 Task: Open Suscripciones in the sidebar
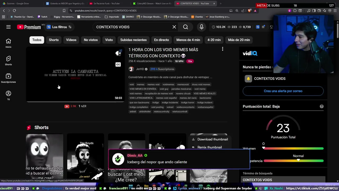8,78
